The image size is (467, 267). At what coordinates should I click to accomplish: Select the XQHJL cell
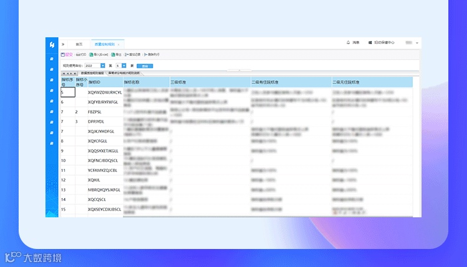pyautogui.click(x=105, y=180)
